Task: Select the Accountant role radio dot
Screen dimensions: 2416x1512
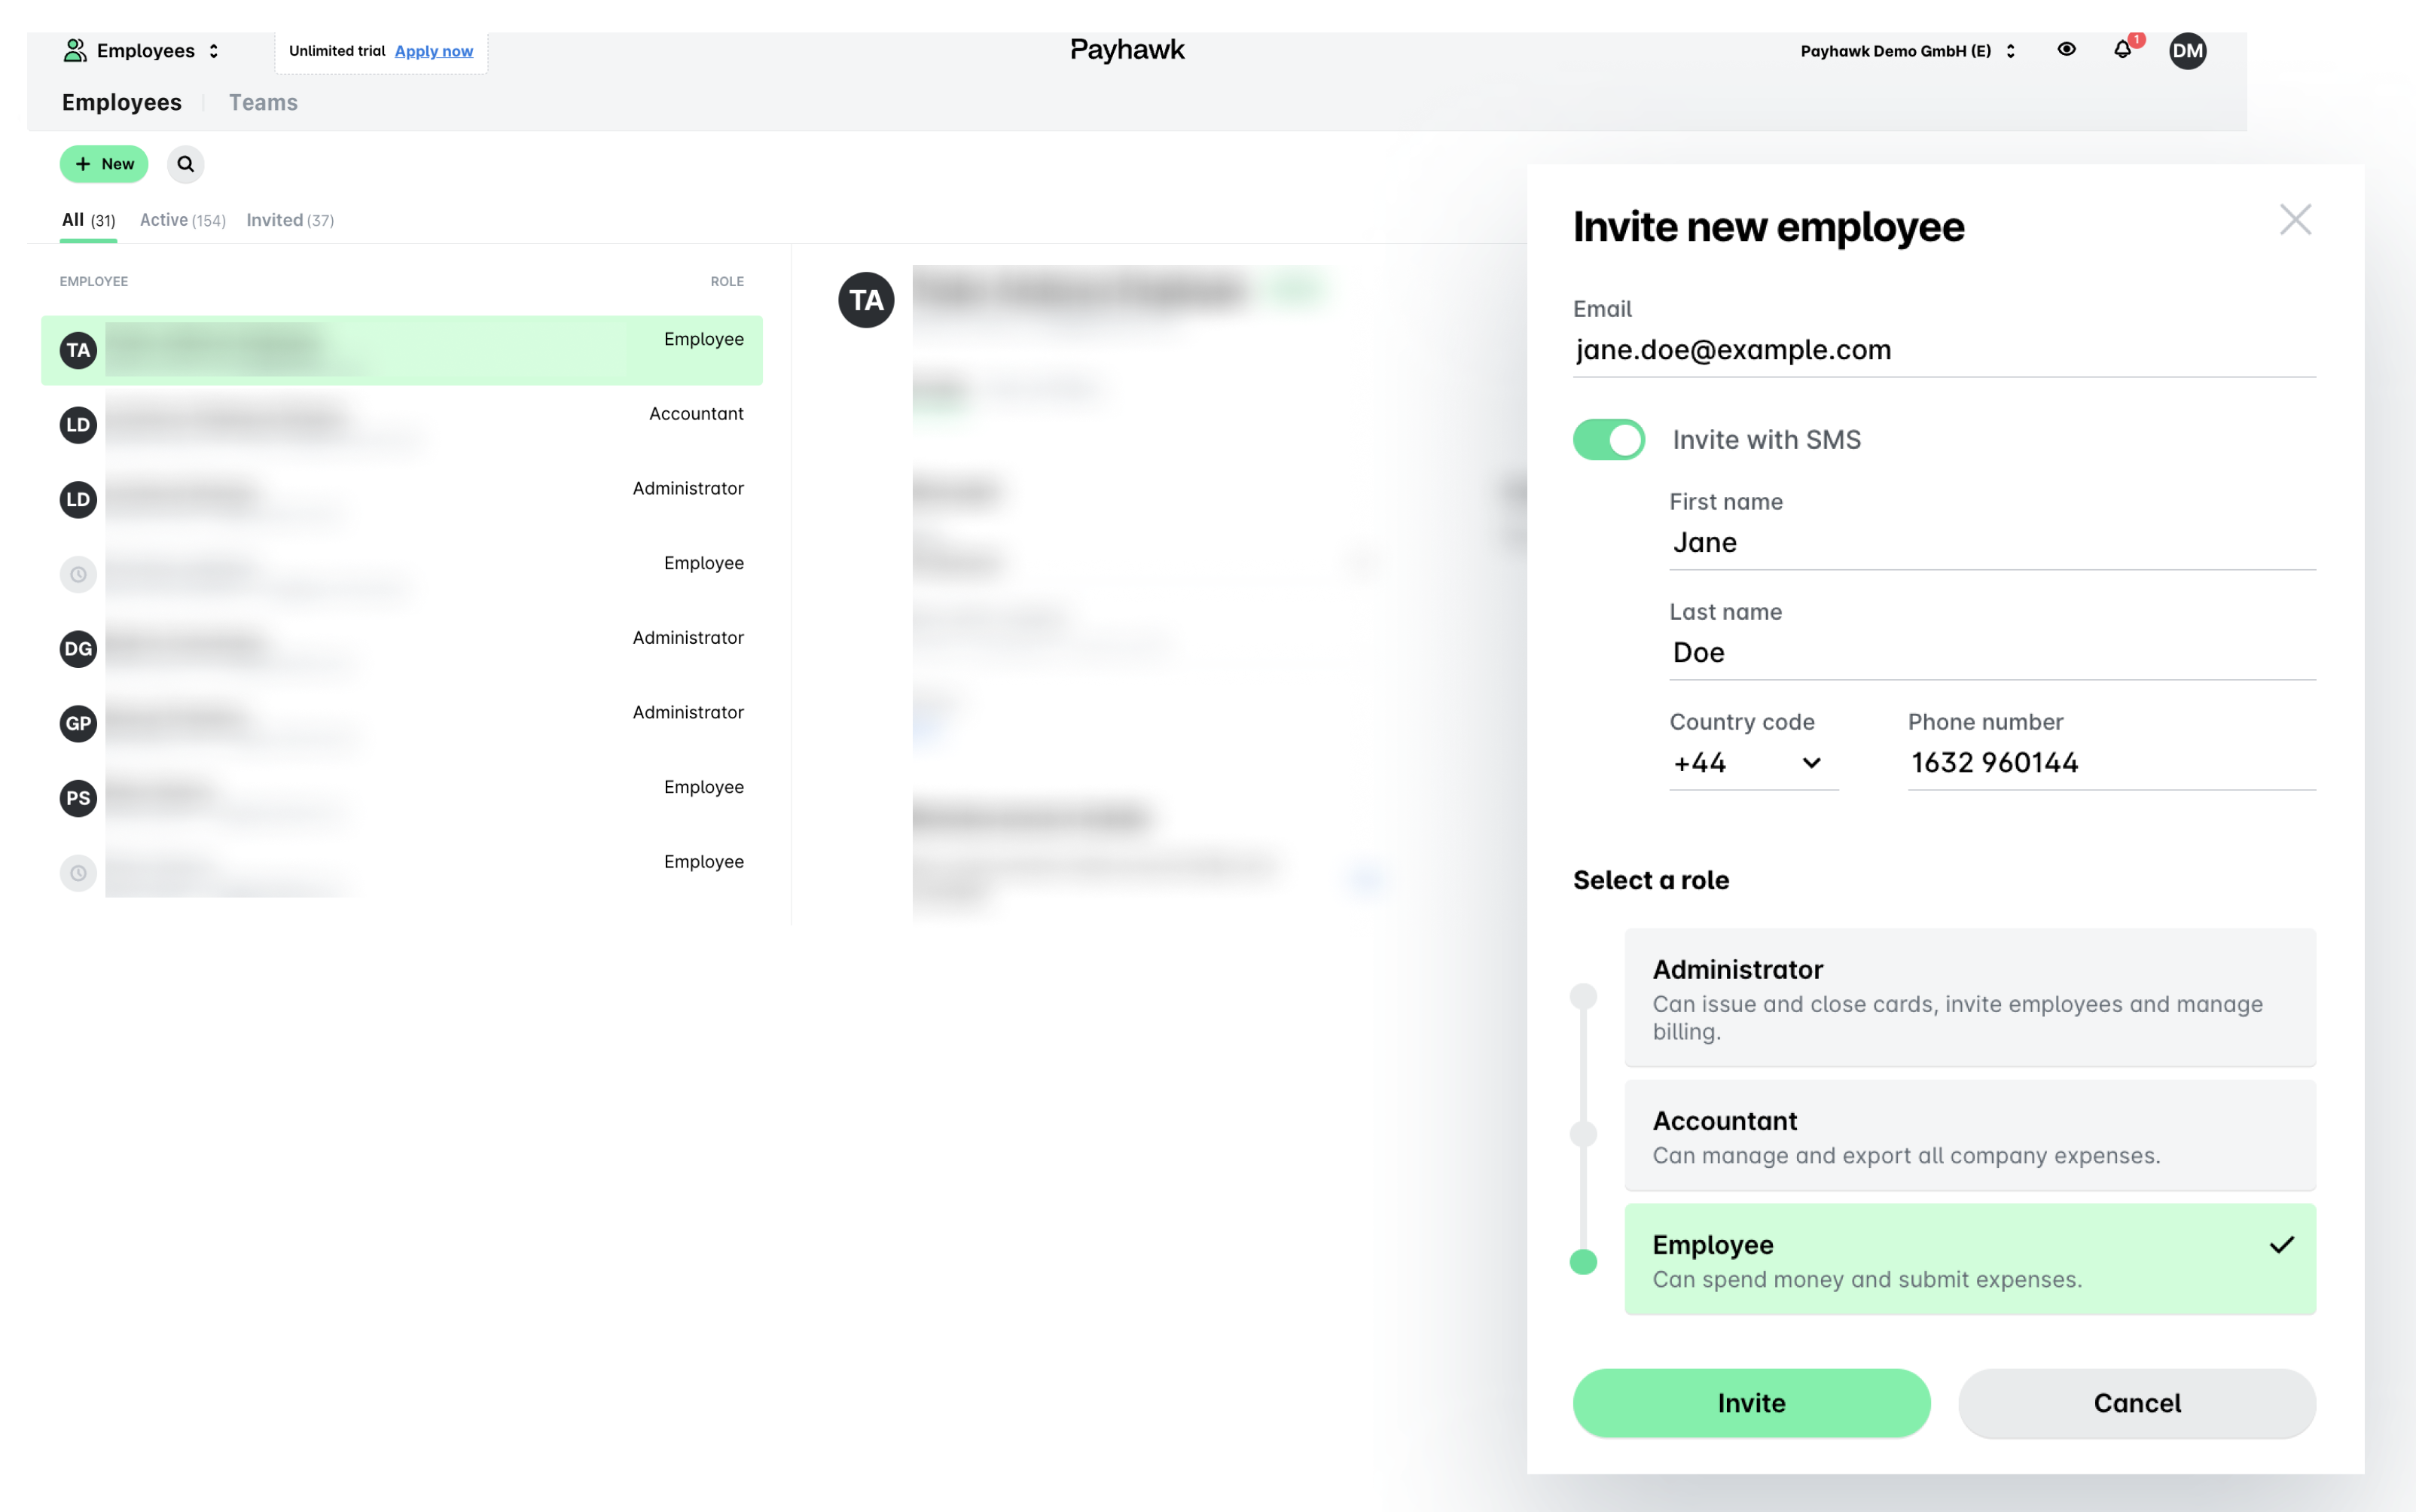Action: tap(1583, 1134)
